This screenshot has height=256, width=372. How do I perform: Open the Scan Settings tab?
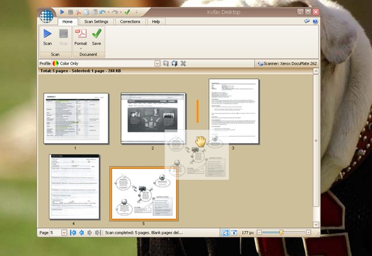(96, 22)
